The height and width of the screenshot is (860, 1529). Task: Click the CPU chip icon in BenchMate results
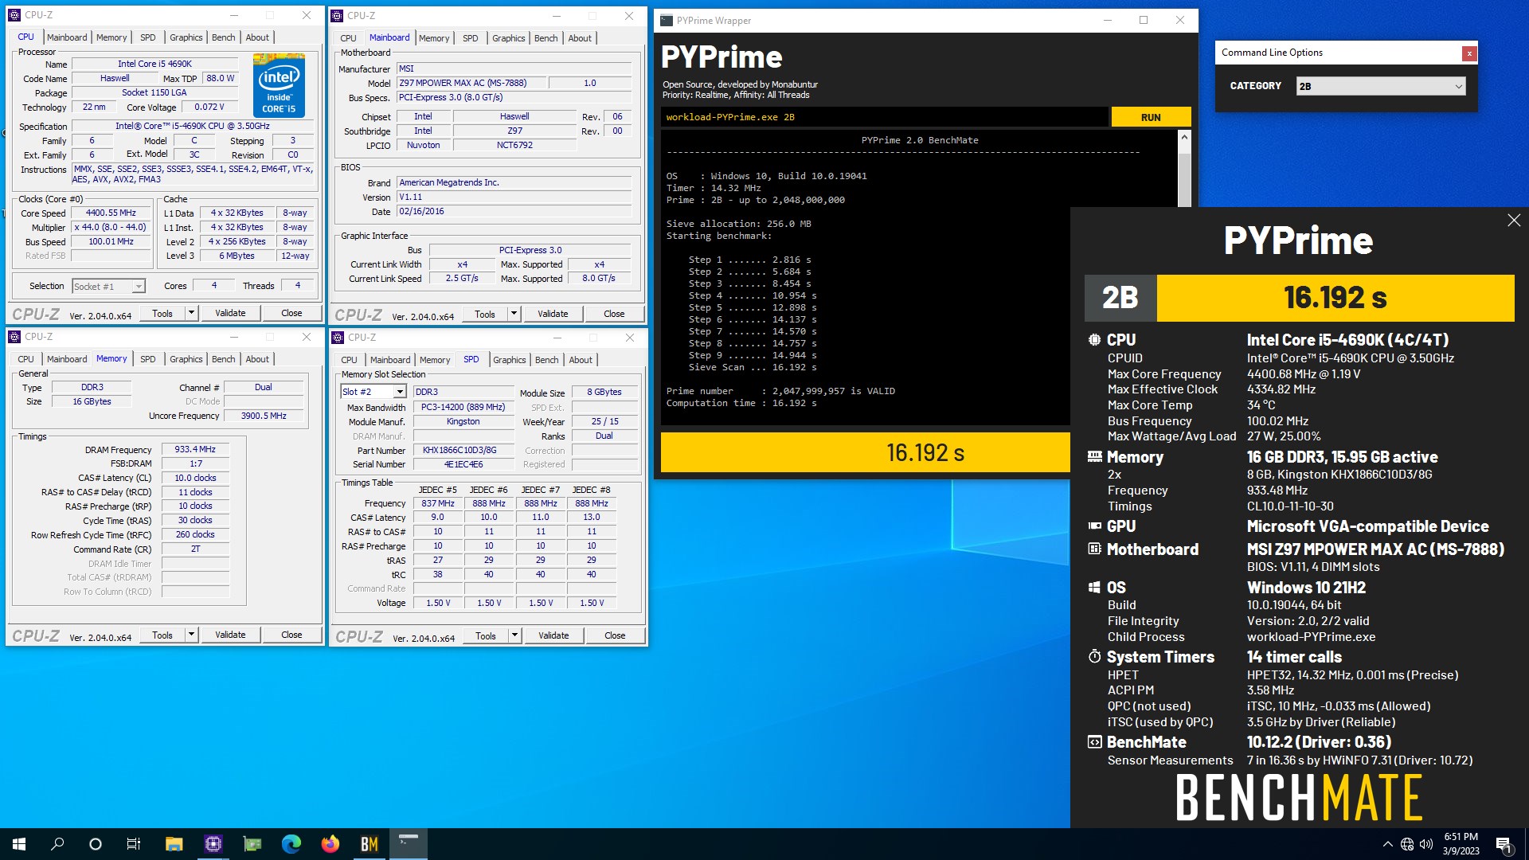(x=1094, y=340)
